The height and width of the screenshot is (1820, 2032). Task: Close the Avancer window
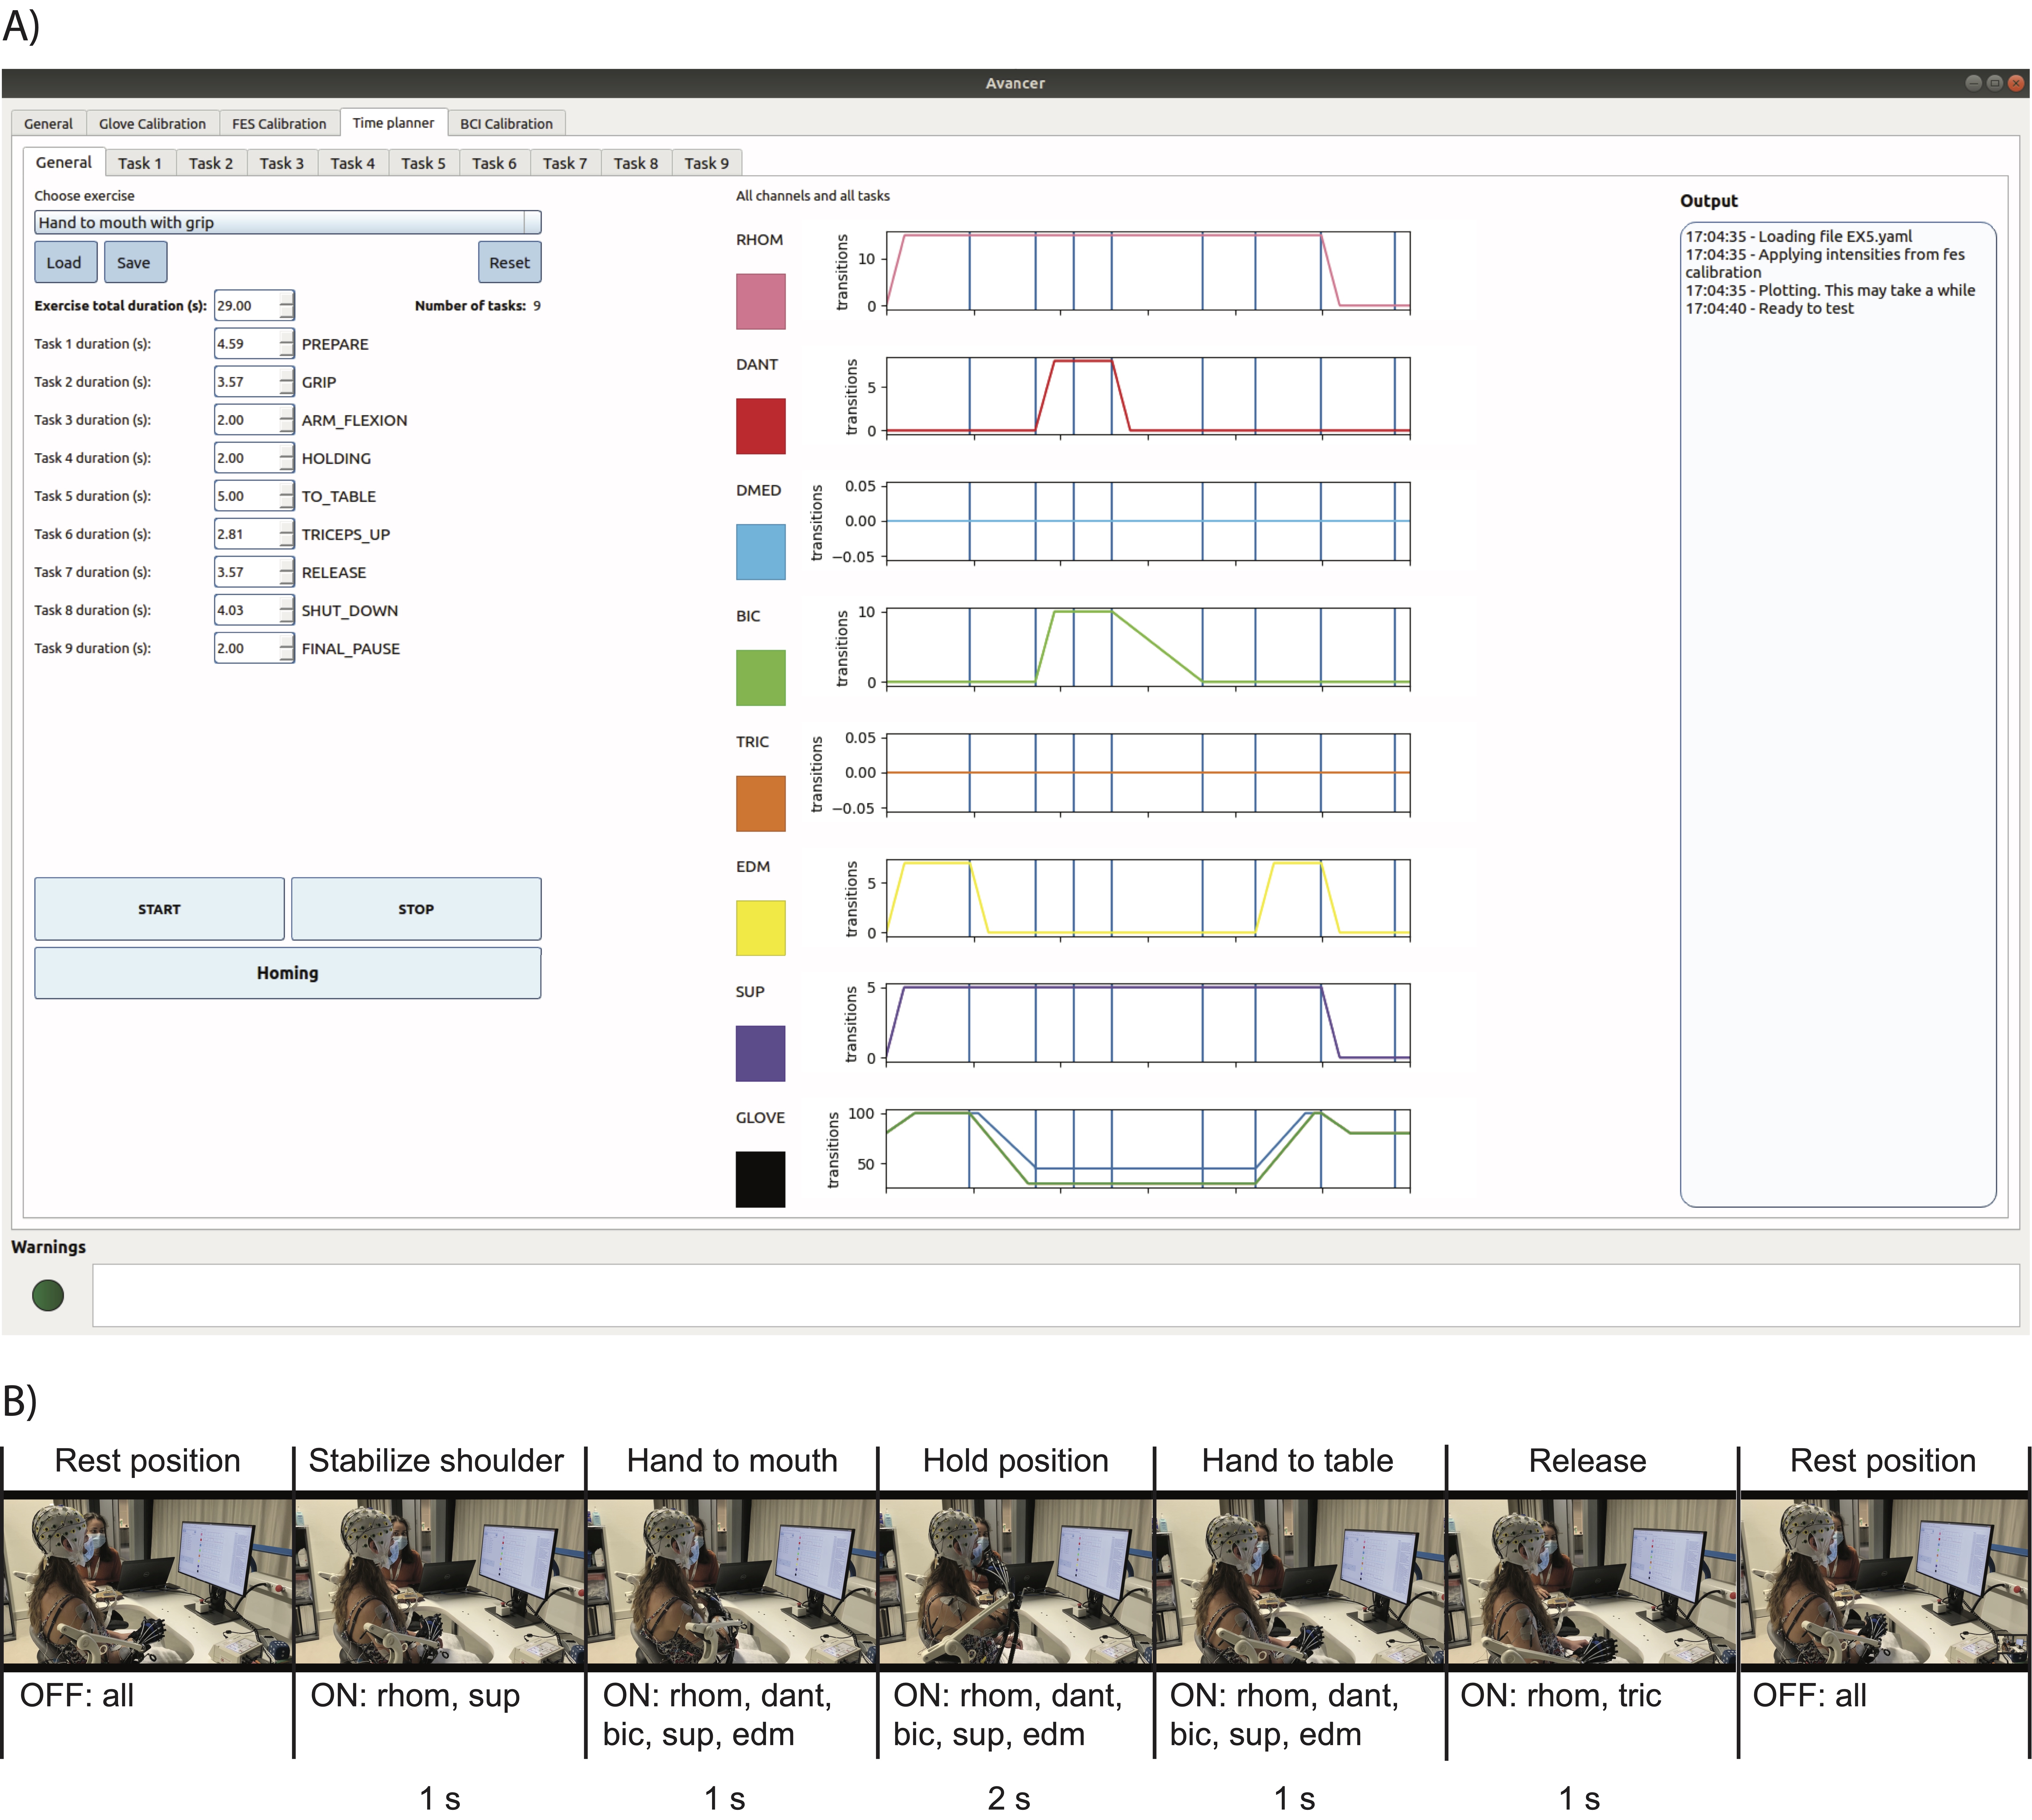tap(2016, 83)
